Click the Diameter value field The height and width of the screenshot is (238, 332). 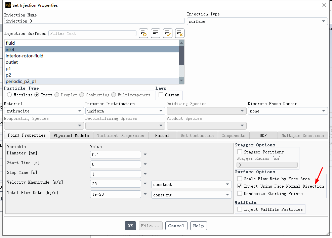115,154
